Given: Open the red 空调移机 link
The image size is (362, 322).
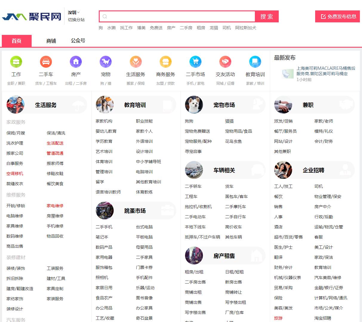Looking at the screenshot, I should pos(15,174).
